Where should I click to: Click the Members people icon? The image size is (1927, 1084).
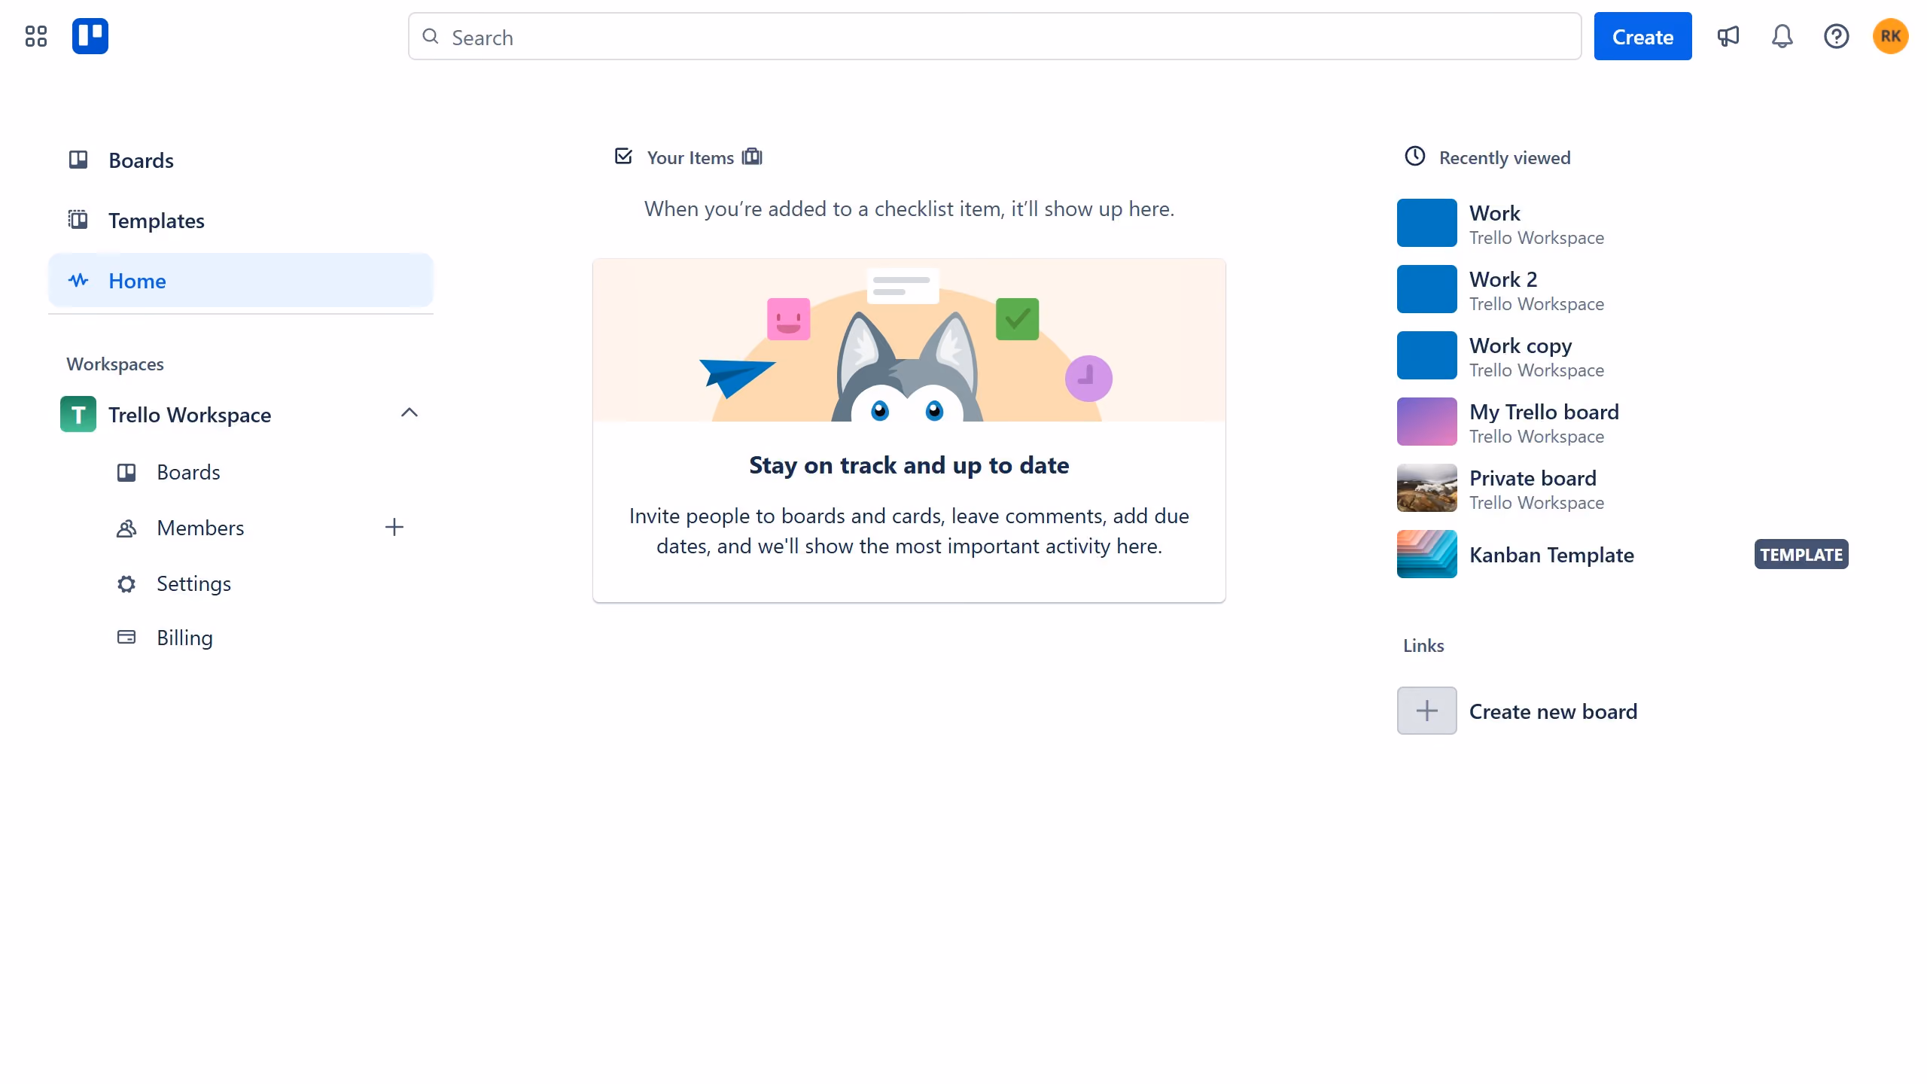click(126, 528)
